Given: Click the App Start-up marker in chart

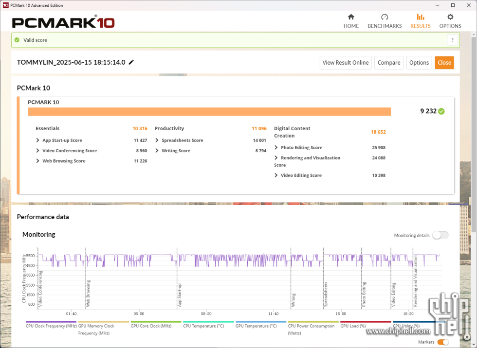Looking at the screenshot, I should pos(180,295).
